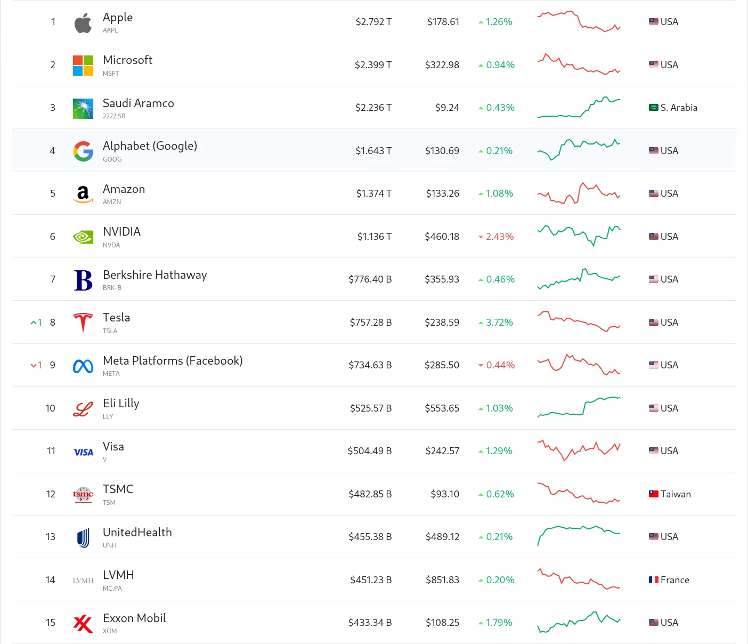Viewport: 748px width, 644px height.
Task: Click the Taiwan country label
Action: 676,494
